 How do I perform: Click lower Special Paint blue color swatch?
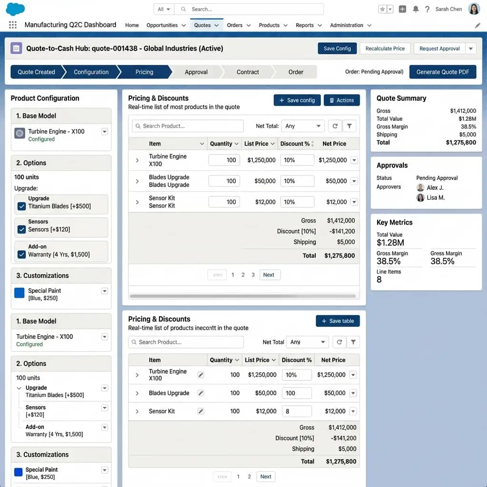pyautogui.click(x=19, y=472)
